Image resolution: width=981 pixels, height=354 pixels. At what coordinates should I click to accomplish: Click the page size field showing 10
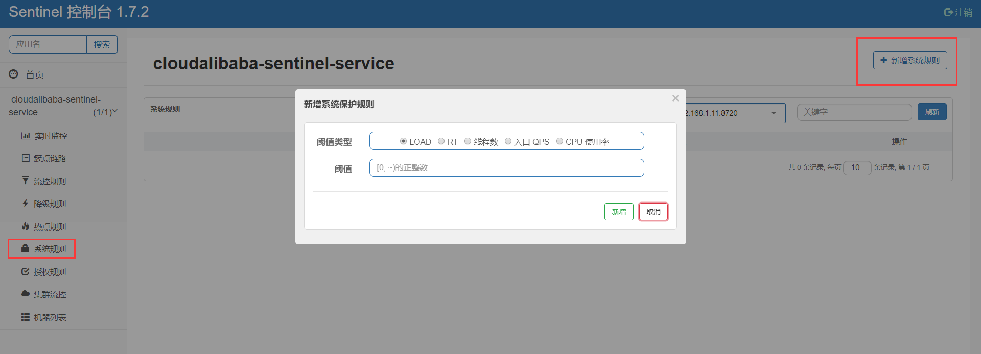point(857,167)
